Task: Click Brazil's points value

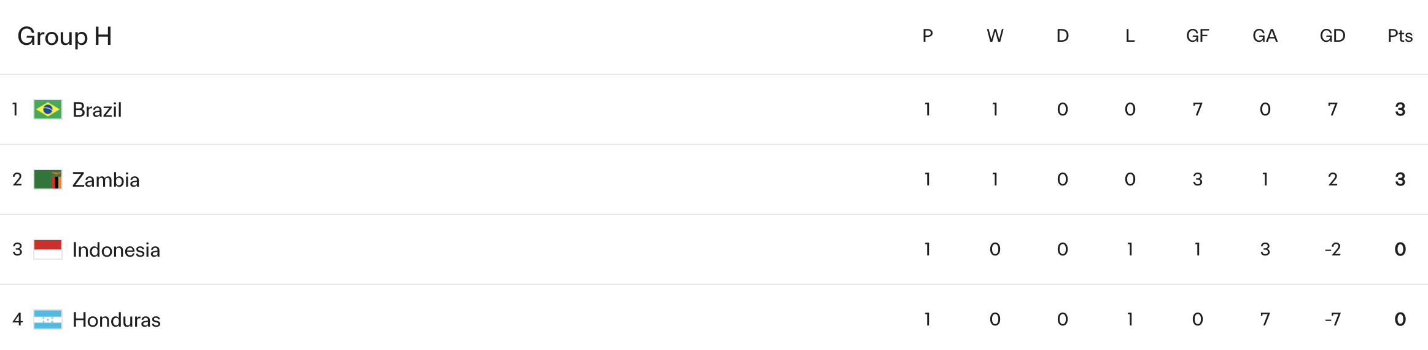Action: pos(1400,109)
